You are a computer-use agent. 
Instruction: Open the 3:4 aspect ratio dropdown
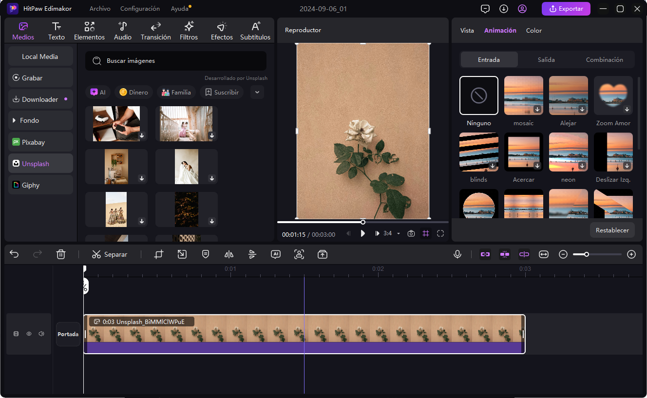click(x=390, y=234)
